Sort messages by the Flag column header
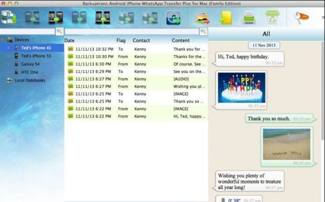 click(121, 41)
